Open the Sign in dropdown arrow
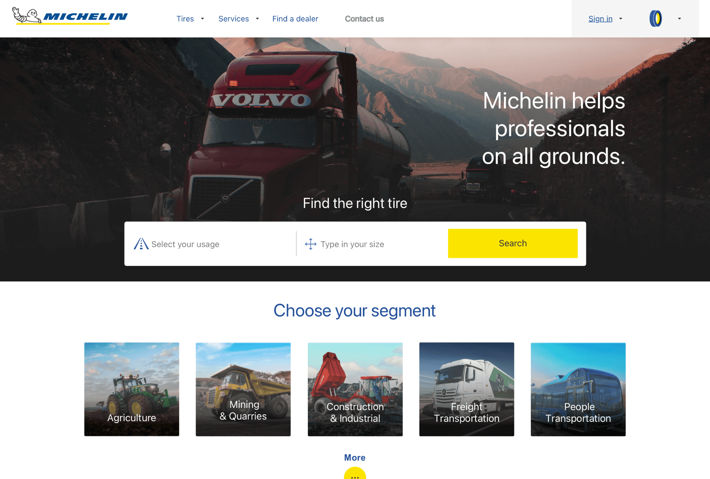This screenshot has height=479, width=710. point(621,19)
